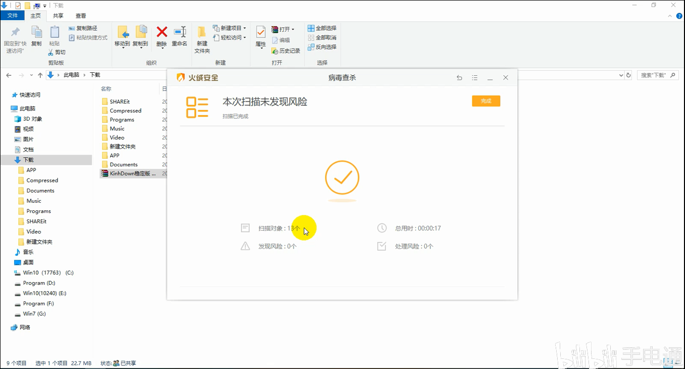This screenshot has width=685, height=369.
Task: Click the Paste icon in the ribbon
Action: click(54, 32)
